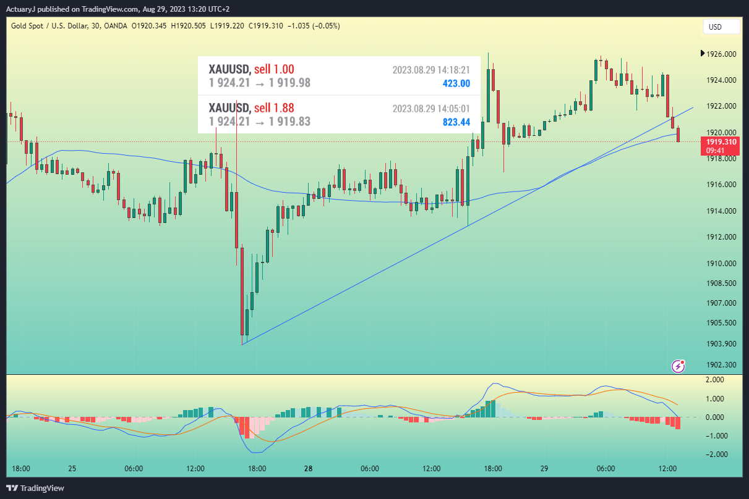The height and width of the screenshot is (499, 749).
Task: Click the date label 25 on time axis
Action: click(72, 469)
